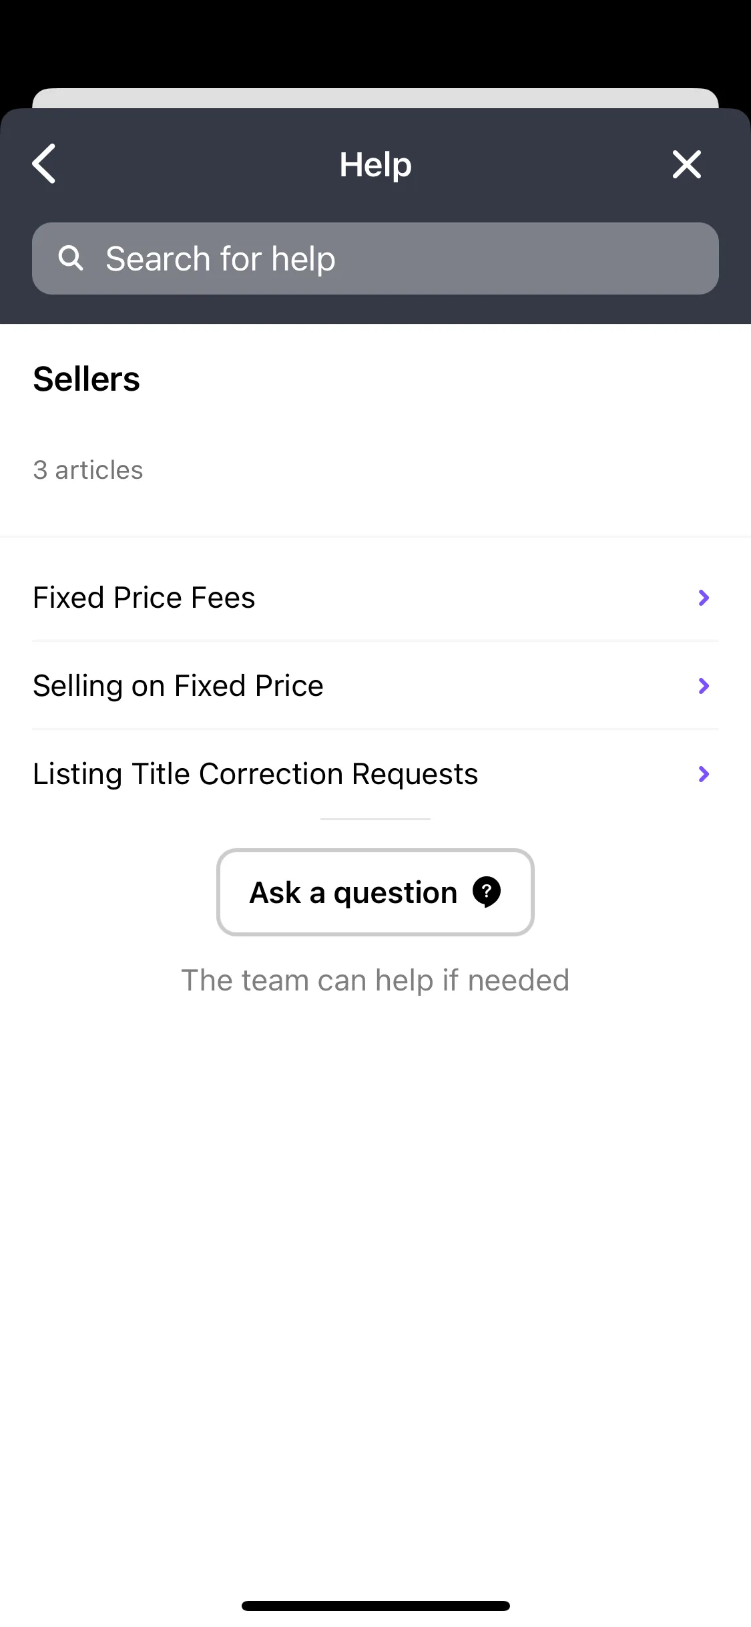Select the Sellers collection heading

[x=87, y=379]
